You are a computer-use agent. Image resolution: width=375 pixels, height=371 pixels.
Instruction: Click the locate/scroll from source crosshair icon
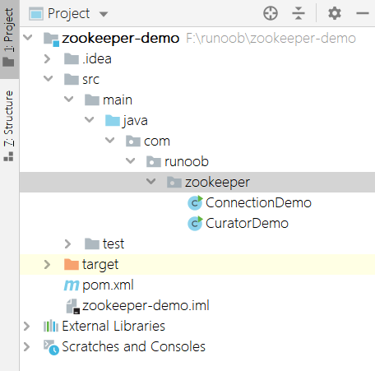[x=271, y=13]
